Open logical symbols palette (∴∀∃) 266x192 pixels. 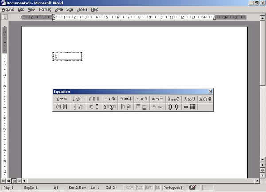[141, 99]
